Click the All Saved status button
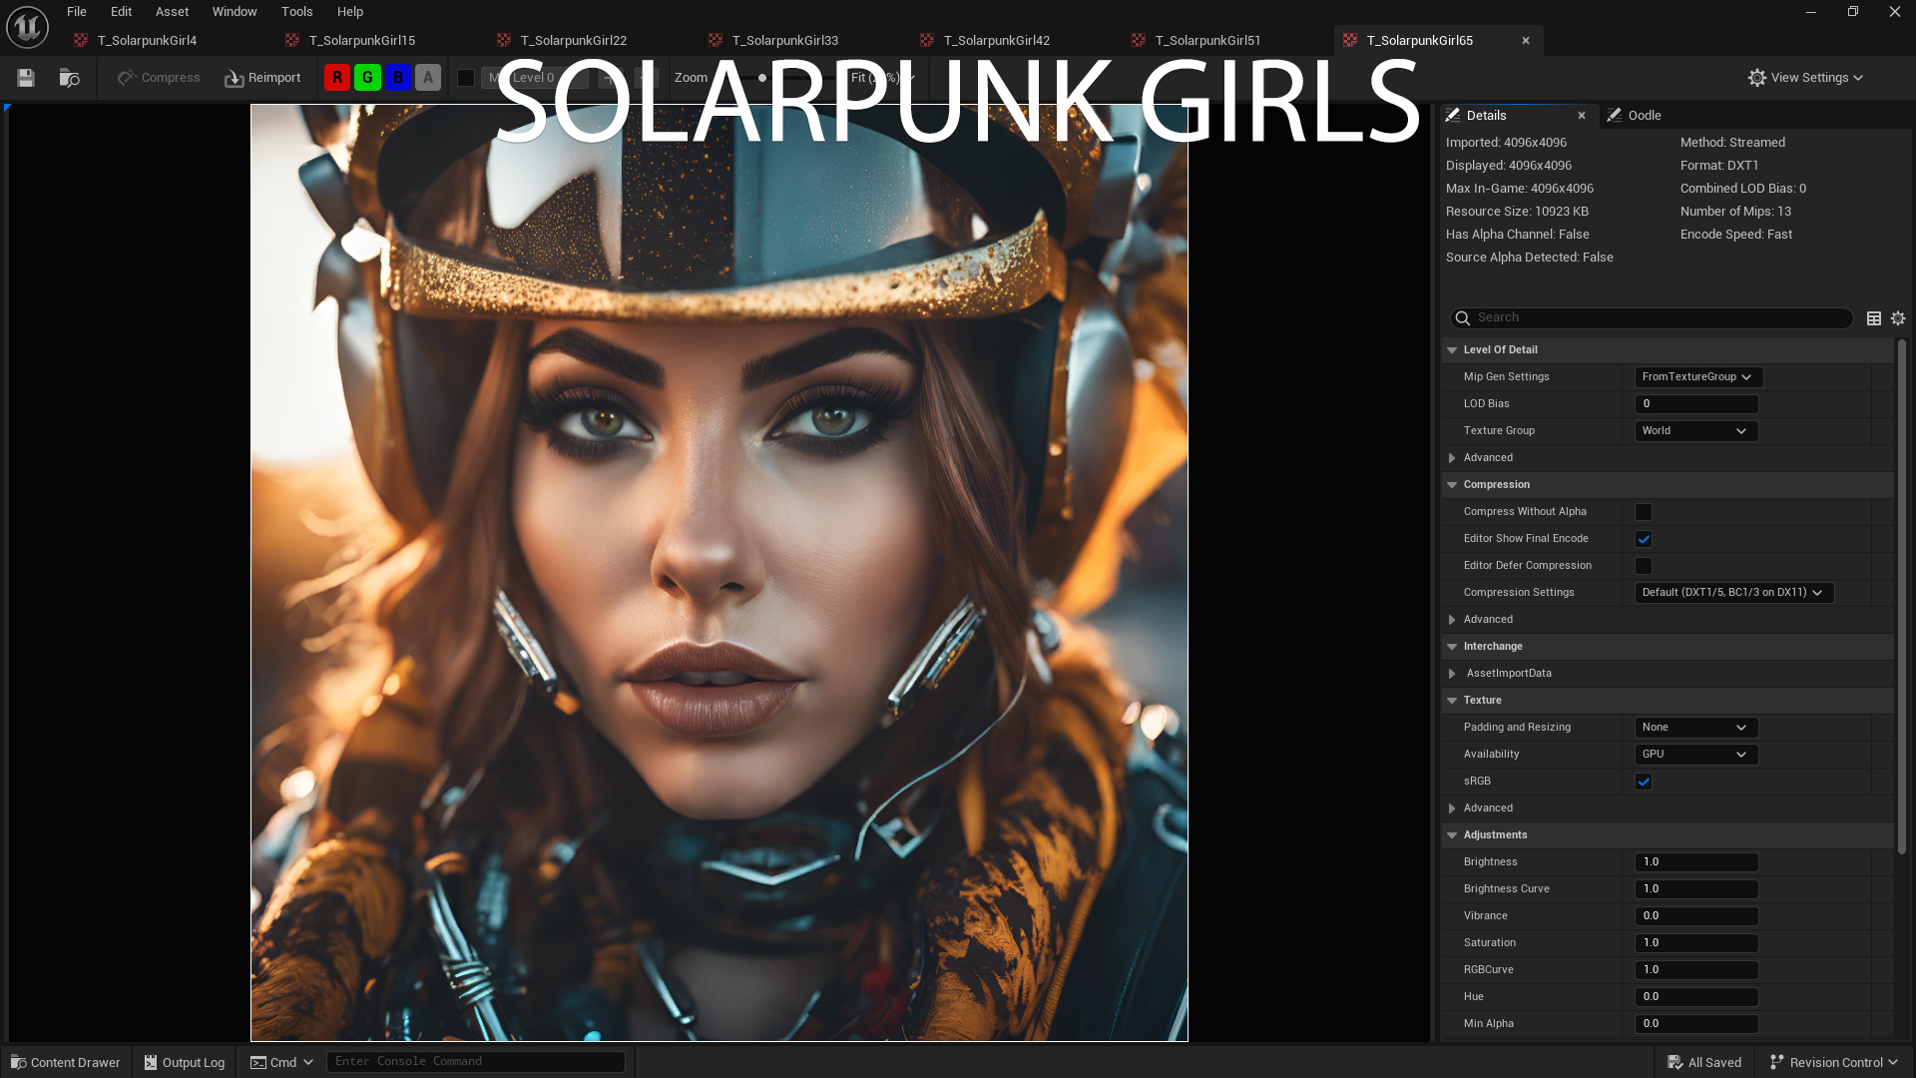This screenshot has height=1078, width=1916. tap(1704, 1063)
